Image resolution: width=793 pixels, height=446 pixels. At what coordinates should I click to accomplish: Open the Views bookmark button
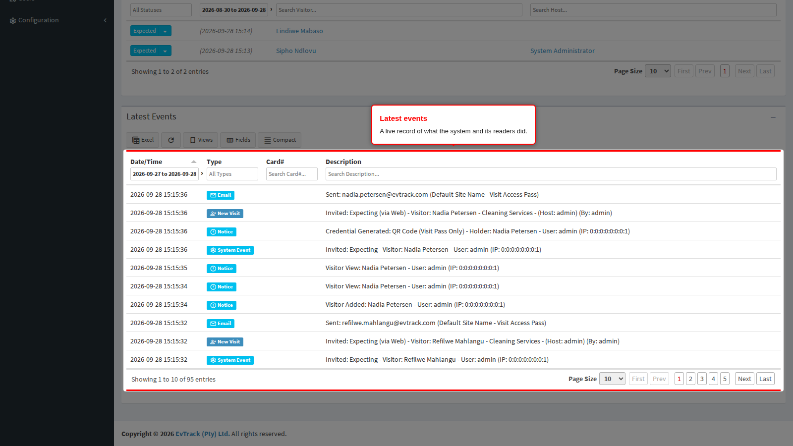(200, 140)
